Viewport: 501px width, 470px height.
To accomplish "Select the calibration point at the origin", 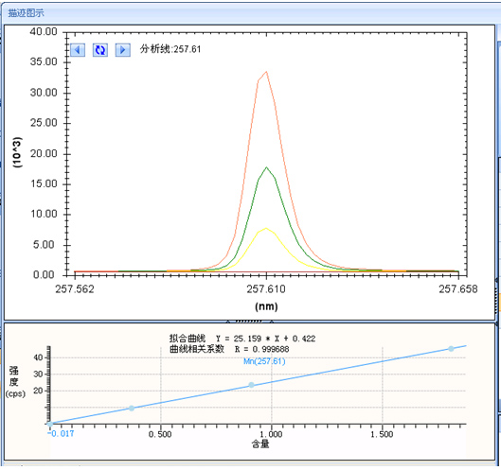I will pos(50,424).
